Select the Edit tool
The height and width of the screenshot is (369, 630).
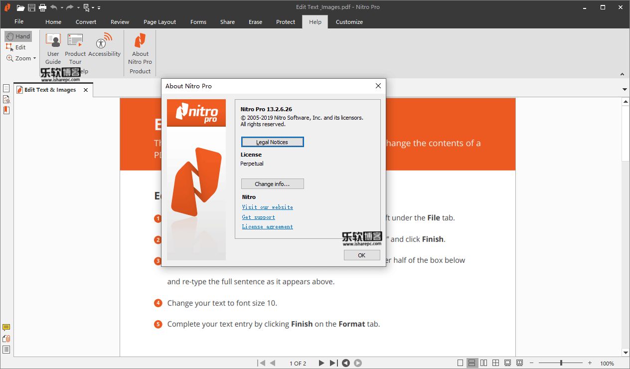[x=16, y=47]
